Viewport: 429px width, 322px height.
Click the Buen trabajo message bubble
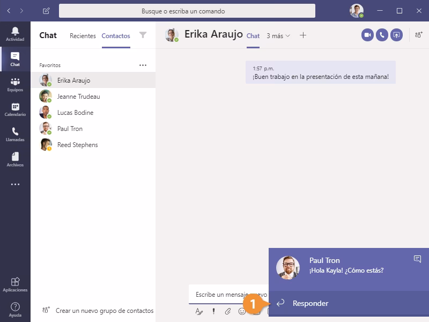pyautogui.click(x=320, y=72)
